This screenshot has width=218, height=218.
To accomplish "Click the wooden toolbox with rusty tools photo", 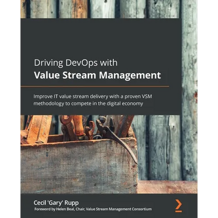I will pyautogui.click(x=79, y=154).
